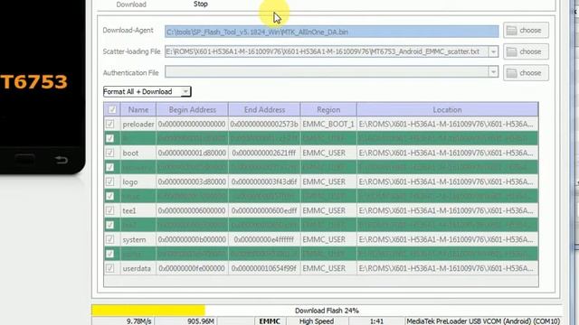
Task: Click the Download-Agent label
Action: point(128,30)
